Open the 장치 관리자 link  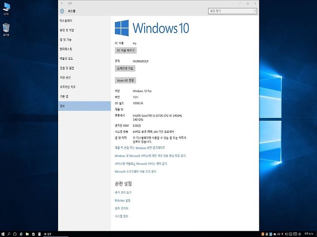(122, 208)
